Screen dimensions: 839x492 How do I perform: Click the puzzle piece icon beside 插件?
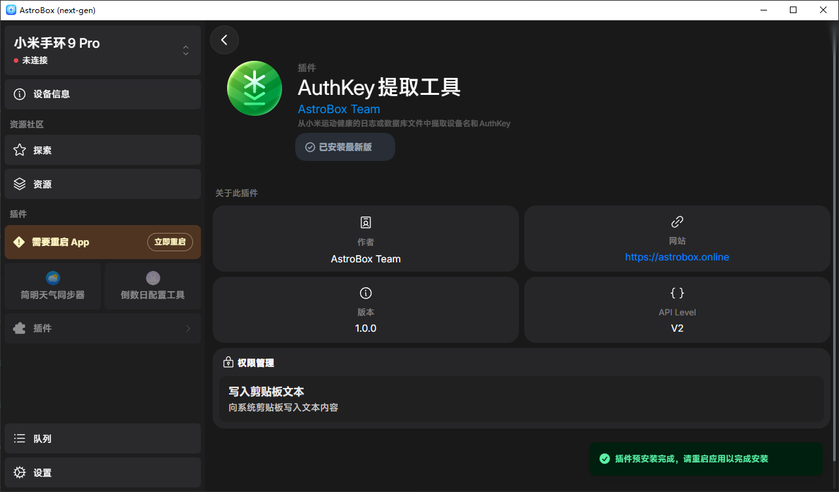click(20, 328)
